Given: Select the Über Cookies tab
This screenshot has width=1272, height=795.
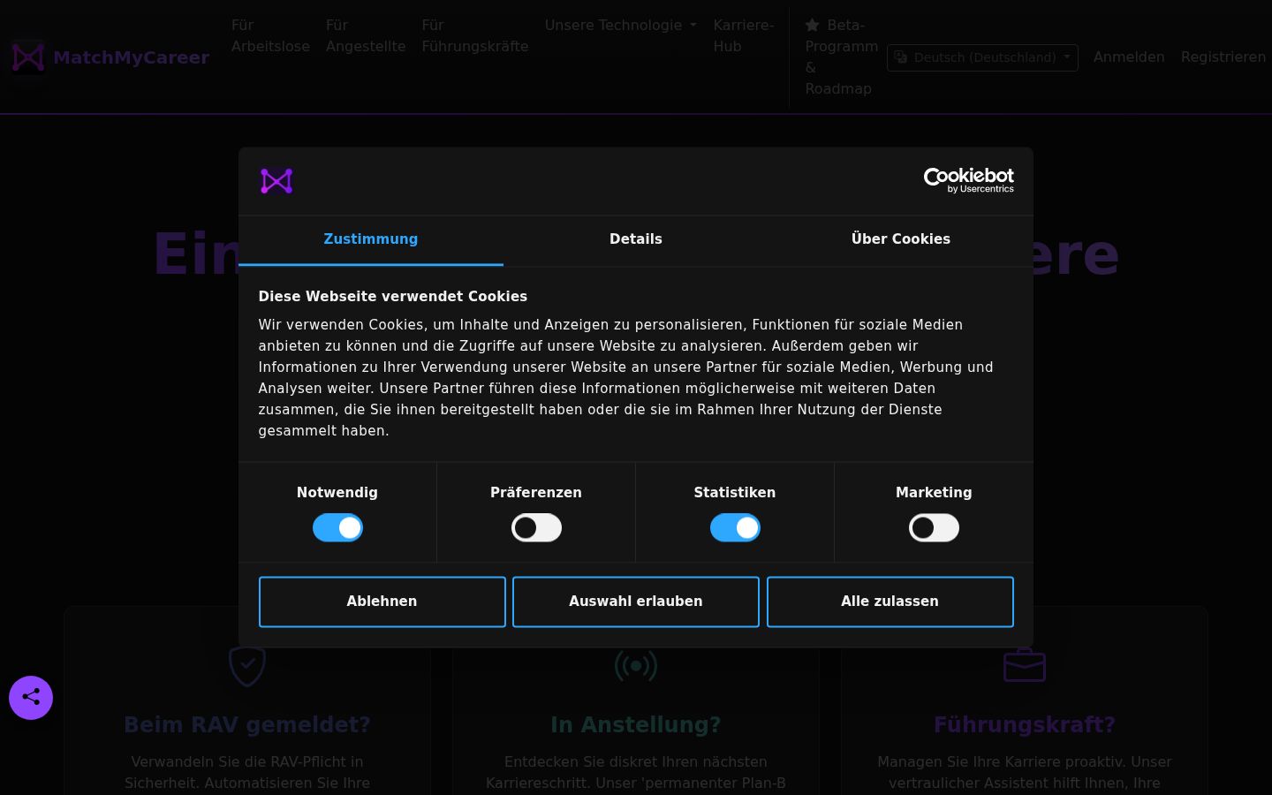Looking at the screenshot, I should [x=901, y=239].
